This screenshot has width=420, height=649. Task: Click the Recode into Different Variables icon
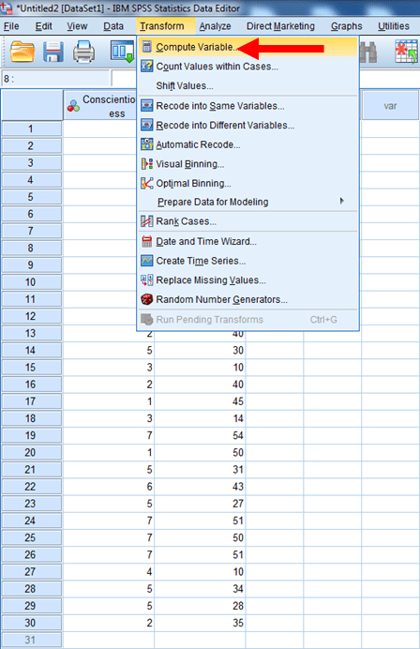pyautogui.click(x=146, y=125)
